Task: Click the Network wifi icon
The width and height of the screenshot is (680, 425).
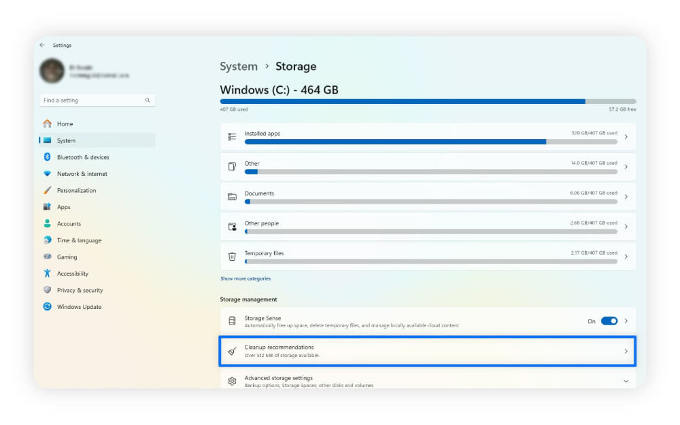Action: pos(48,174)
